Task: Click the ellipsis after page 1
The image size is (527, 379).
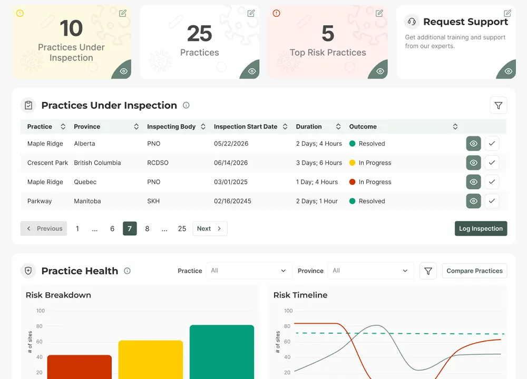Action: [x=95, y=229]
